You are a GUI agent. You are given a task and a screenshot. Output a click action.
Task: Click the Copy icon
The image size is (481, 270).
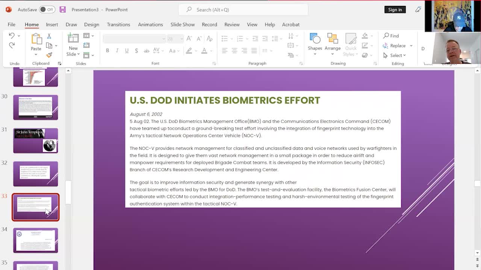pyautogui.click(x=49, y=45)
